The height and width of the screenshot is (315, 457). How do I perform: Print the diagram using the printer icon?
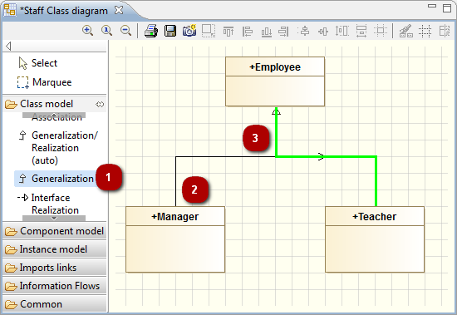click(x=151, y=31)
